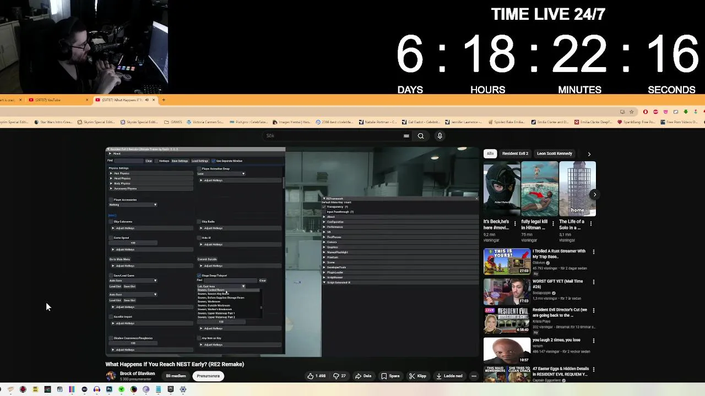Open the 'fully legal kill in Hitman' short thumbnail
This screenshot has height=396, width=705.
click(x=540, y=189)
